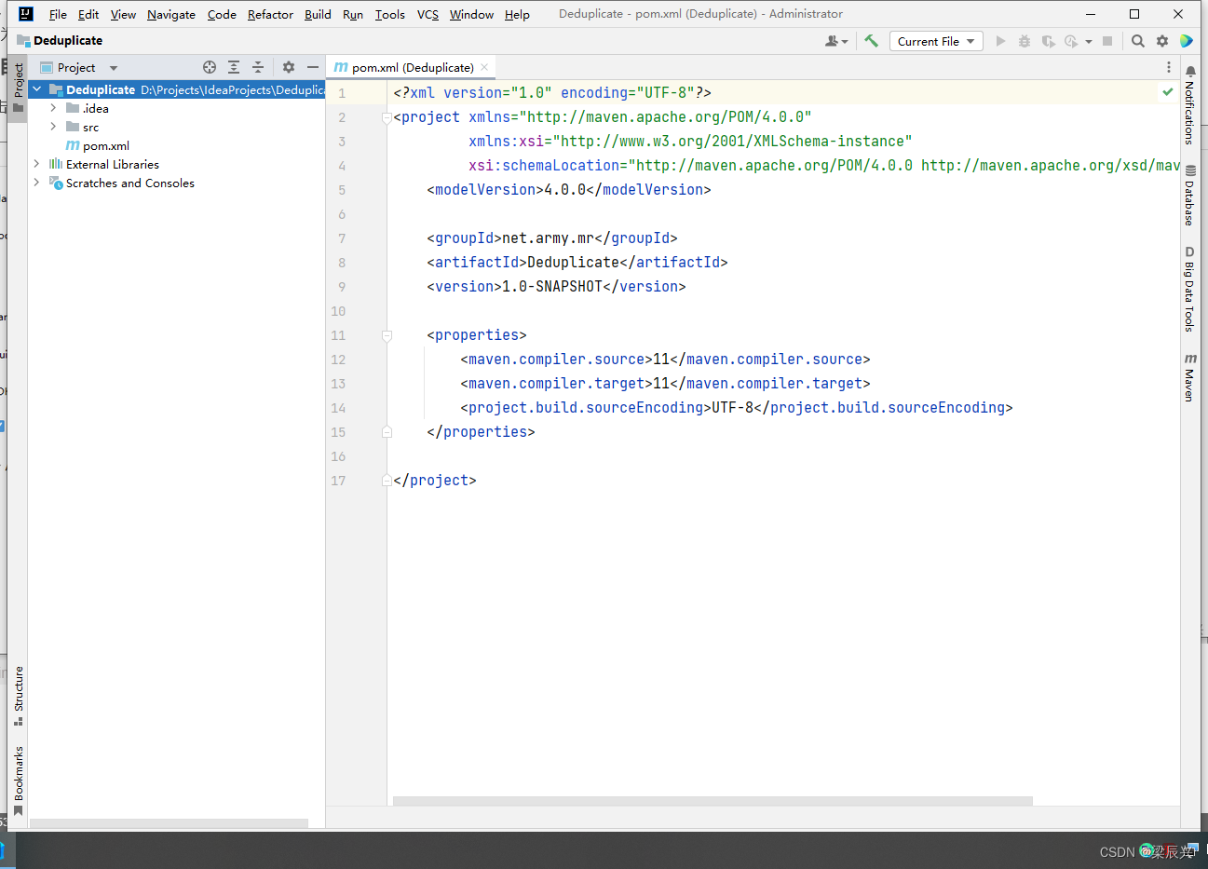This screenshot has height=869, width=1208.
Task: Hide the Project tool window
Action: 313,67
